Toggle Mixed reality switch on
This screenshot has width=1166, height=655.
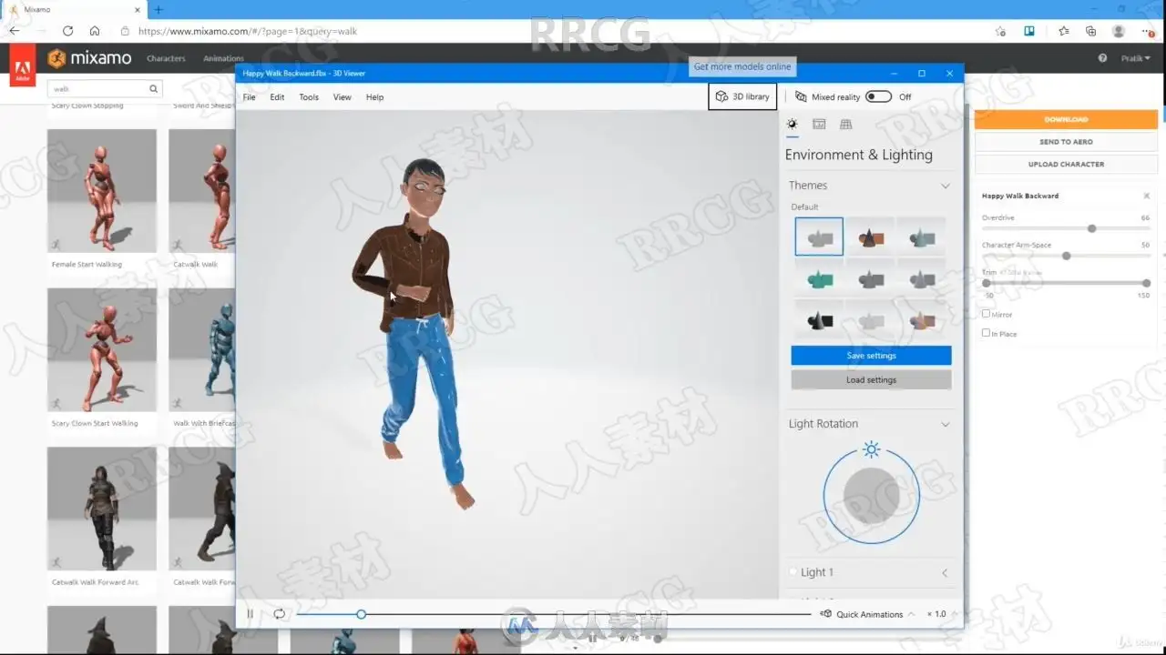(878, 96)
